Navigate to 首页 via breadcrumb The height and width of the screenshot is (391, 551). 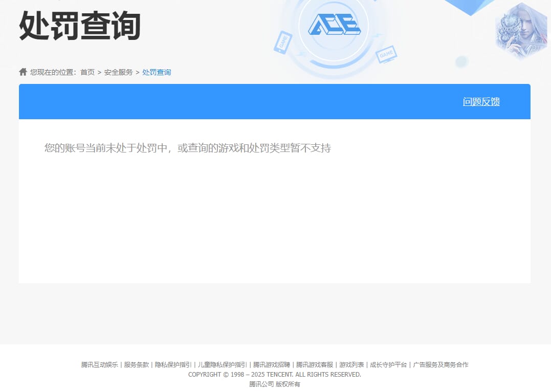(x=86, y=72)
